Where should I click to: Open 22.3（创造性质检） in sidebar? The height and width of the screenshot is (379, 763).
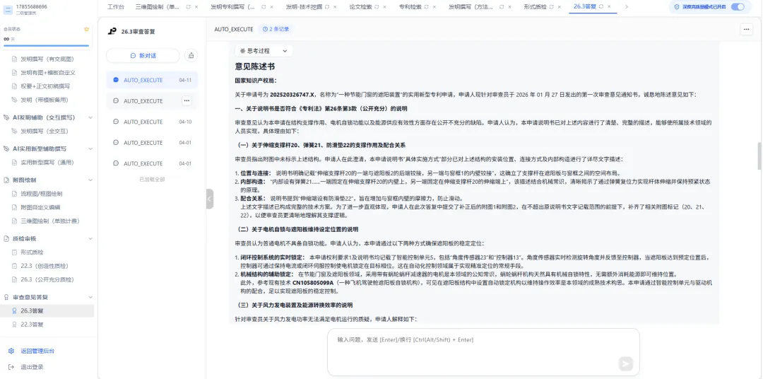pyautogui.click(x=45, y=265)
